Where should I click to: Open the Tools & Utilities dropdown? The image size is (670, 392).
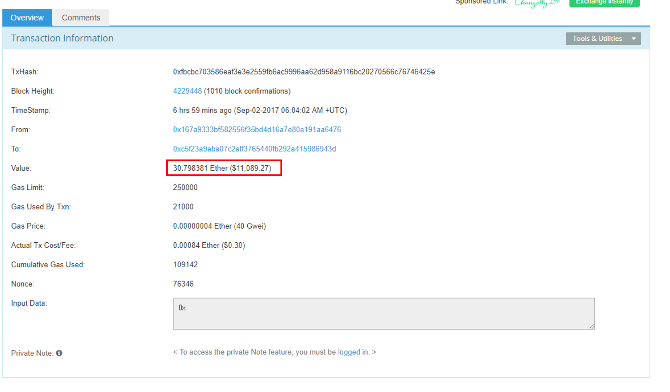(x=603, y=39)
